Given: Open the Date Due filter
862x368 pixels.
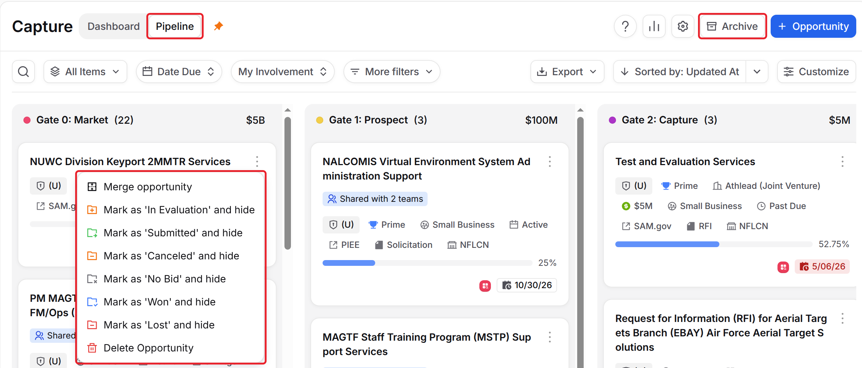Looking at the screenshot, I should pyautogui.click(x=179, y=72).
